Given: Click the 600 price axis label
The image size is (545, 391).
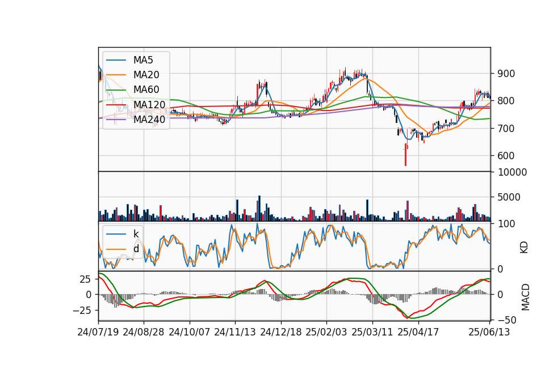Looking at the screenshot, I should click(x=506, y=156).
